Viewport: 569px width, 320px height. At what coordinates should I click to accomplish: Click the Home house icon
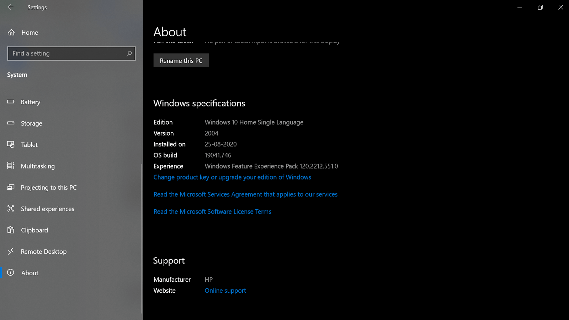tap(11, 32)
